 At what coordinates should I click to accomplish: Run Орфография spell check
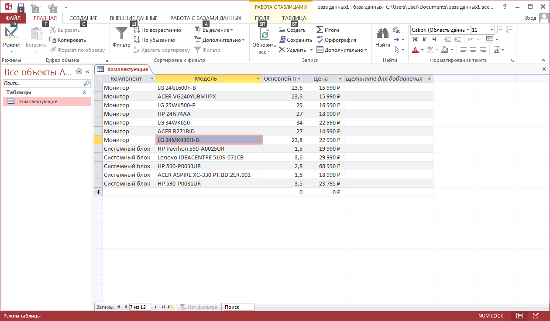(336, 40)
